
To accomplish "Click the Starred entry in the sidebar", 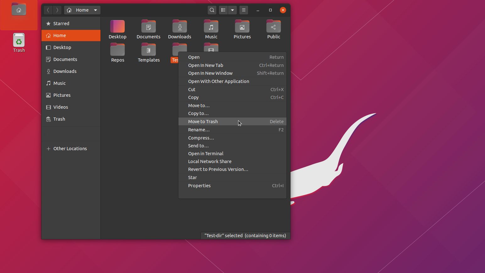I will point(61,23).
